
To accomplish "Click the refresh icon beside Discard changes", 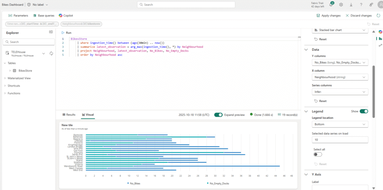I will pyautogui.click(x=378, y=15).
